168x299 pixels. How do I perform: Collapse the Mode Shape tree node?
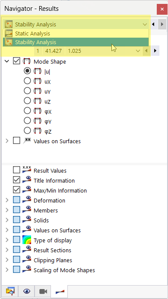click(7, 61)
